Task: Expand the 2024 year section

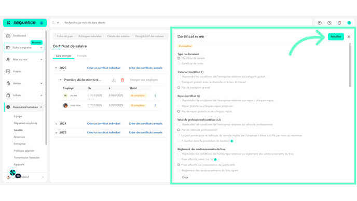Action: click(x=56, y=124)
